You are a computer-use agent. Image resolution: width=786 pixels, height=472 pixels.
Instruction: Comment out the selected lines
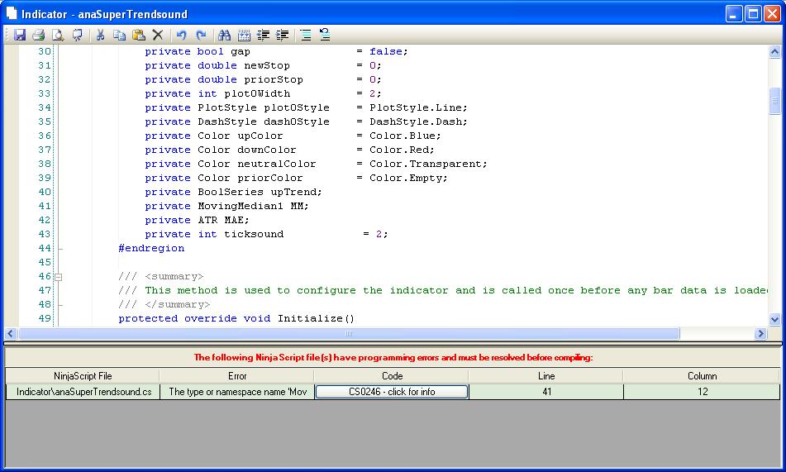tap(305, 35)
